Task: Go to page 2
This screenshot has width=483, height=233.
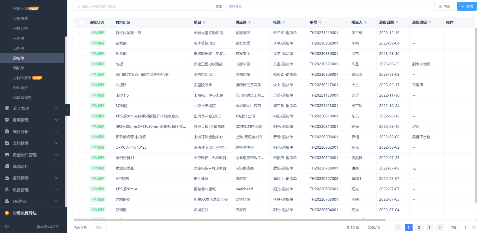Action: (x=419, y=228)
